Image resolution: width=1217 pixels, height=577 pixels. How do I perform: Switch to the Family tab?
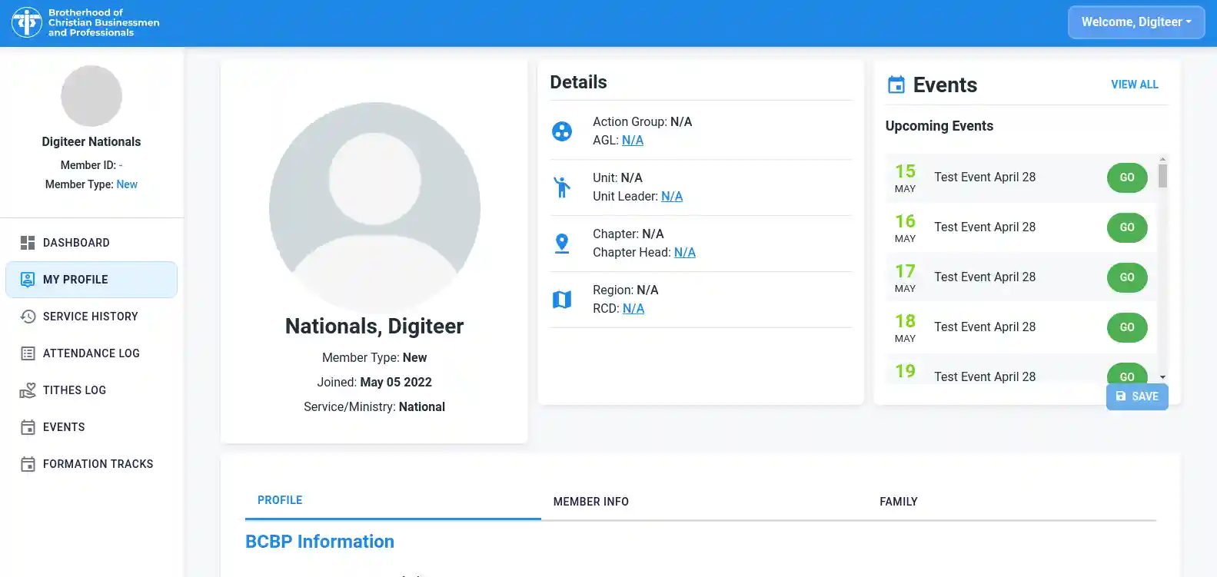(x=899, y=502)
